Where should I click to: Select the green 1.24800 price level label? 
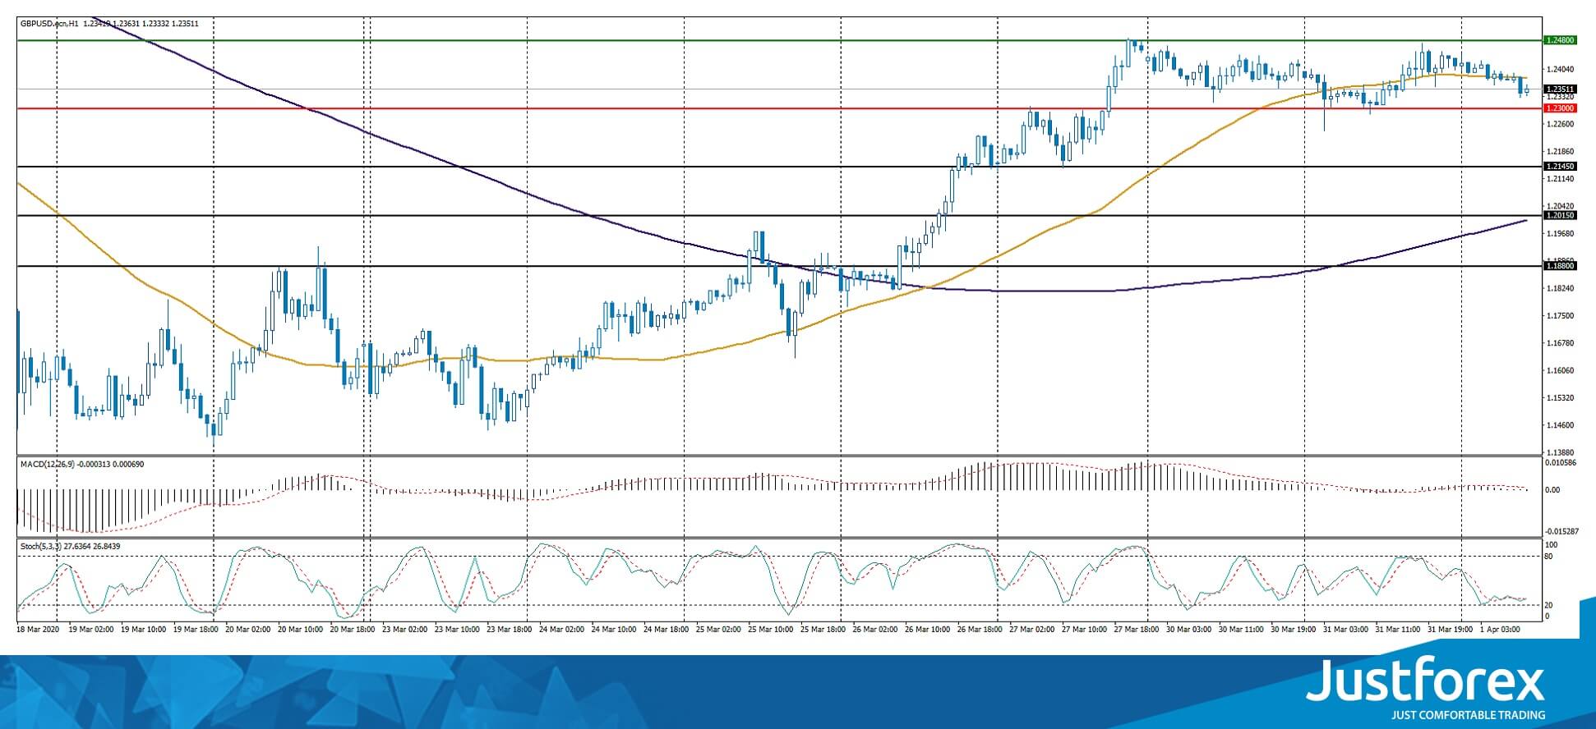1561,40
